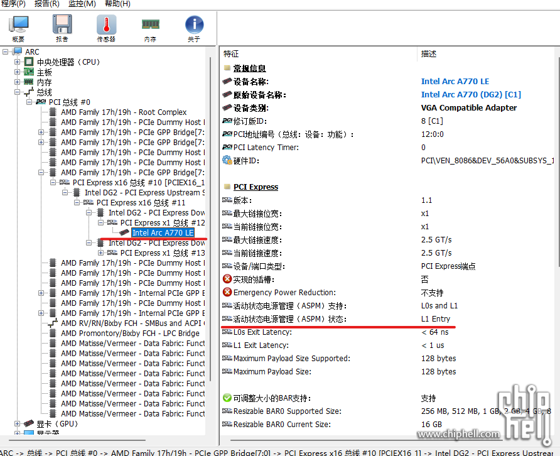Image resolution: width=560 pixels, height=456 pixels.
Task: Click the PCI Express section header icon
Action: (x=227, y=186)
